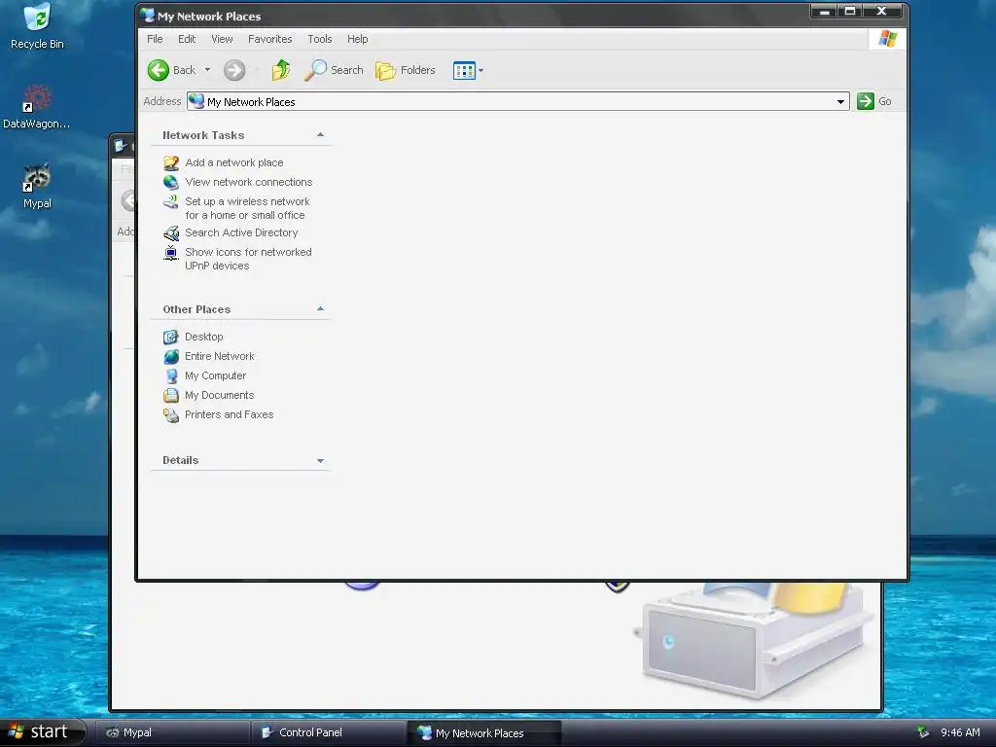The height and width of the screenshot is (747, 996).
Task: Open Add a network place link
Action: [233, 162]
